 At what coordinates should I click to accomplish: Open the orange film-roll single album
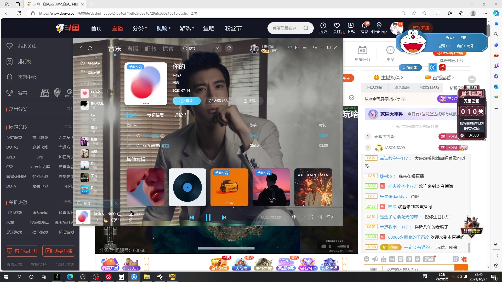[x=229, y=187]
